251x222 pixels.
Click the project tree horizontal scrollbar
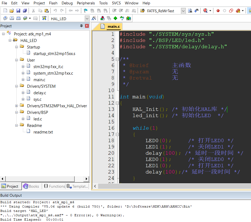(x=45, y=179)
